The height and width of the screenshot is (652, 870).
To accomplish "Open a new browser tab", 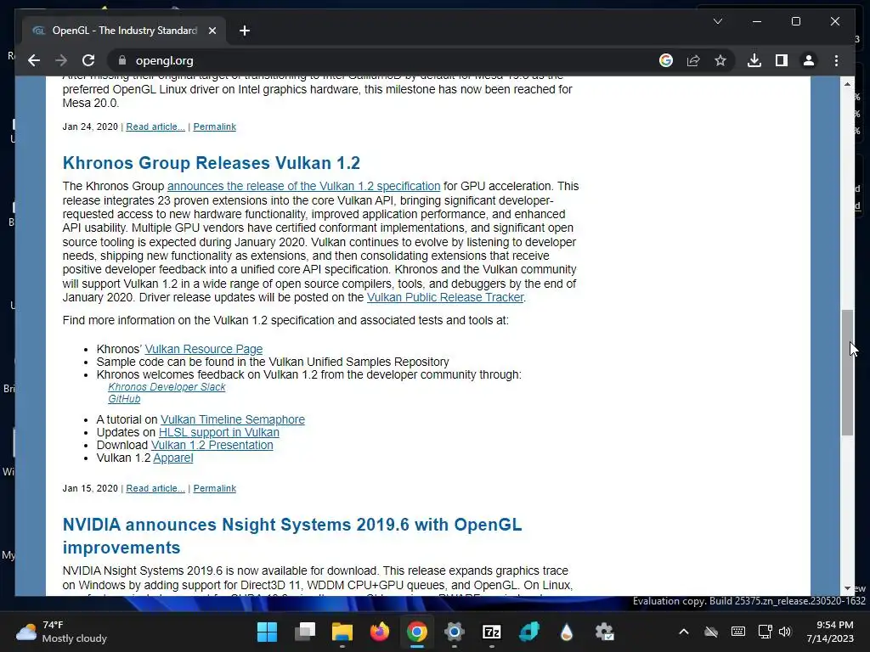I will [245, 31].
